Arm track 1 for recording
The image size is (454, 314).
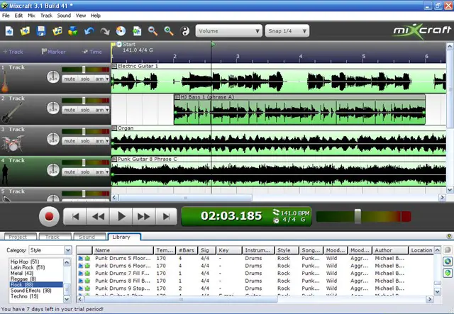[x=99, y=79]
